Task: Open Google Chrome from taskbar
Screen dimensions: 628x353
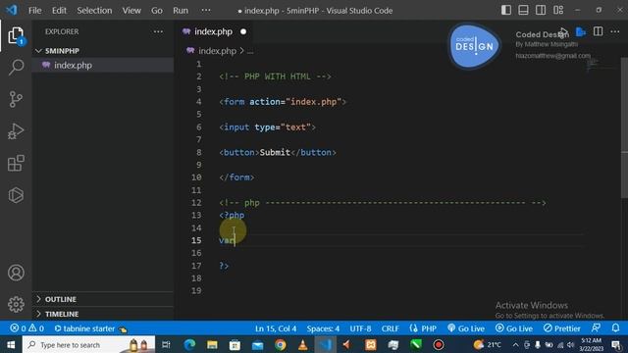Action: [x=281, y=344]
